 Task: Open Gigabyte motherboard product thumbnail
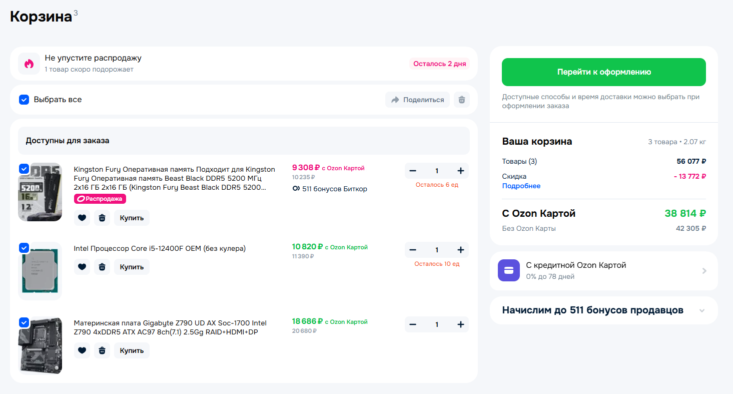click(40, 345)
